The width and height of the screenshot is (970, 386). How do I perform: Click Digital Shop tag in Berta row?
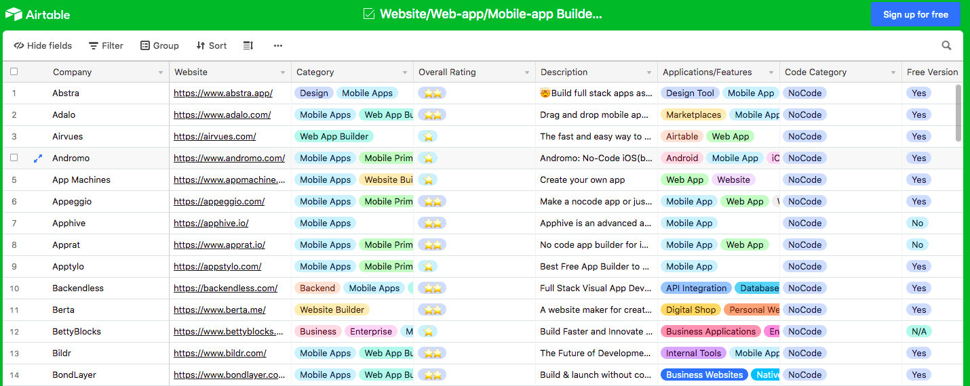click(691, 310)
